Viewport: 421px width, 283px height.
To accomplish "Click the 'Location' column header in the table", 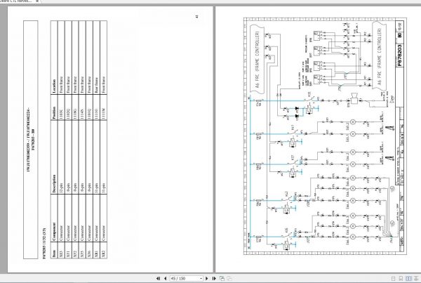I will (54, 86).
